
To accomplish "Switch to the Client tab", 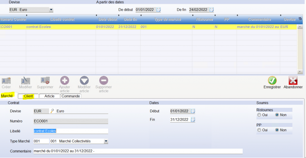I will (28, 96).
